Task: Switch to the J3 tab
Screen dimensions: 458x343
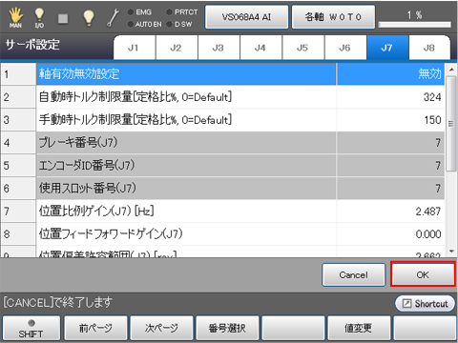Action: (219, 48)
